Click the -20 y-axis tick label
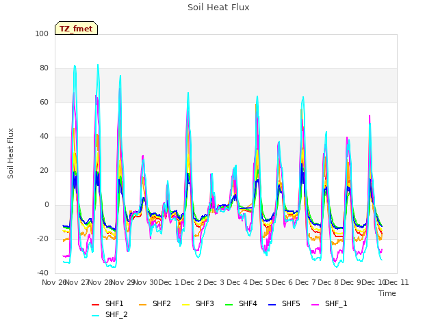Screen dimensions: 438x328 (42, 238)
